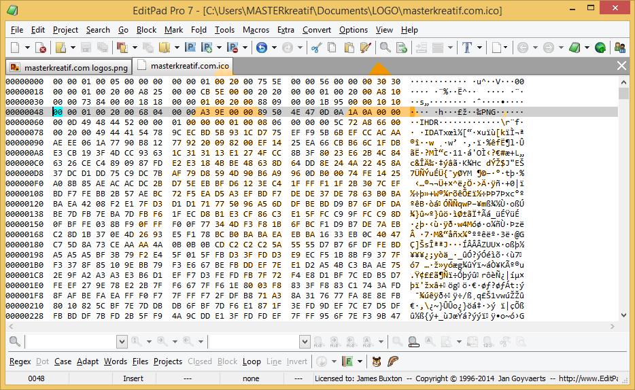The image size is (635, 390).
Task: Toggle the Case sensitive option
Action: click(63, 361)
